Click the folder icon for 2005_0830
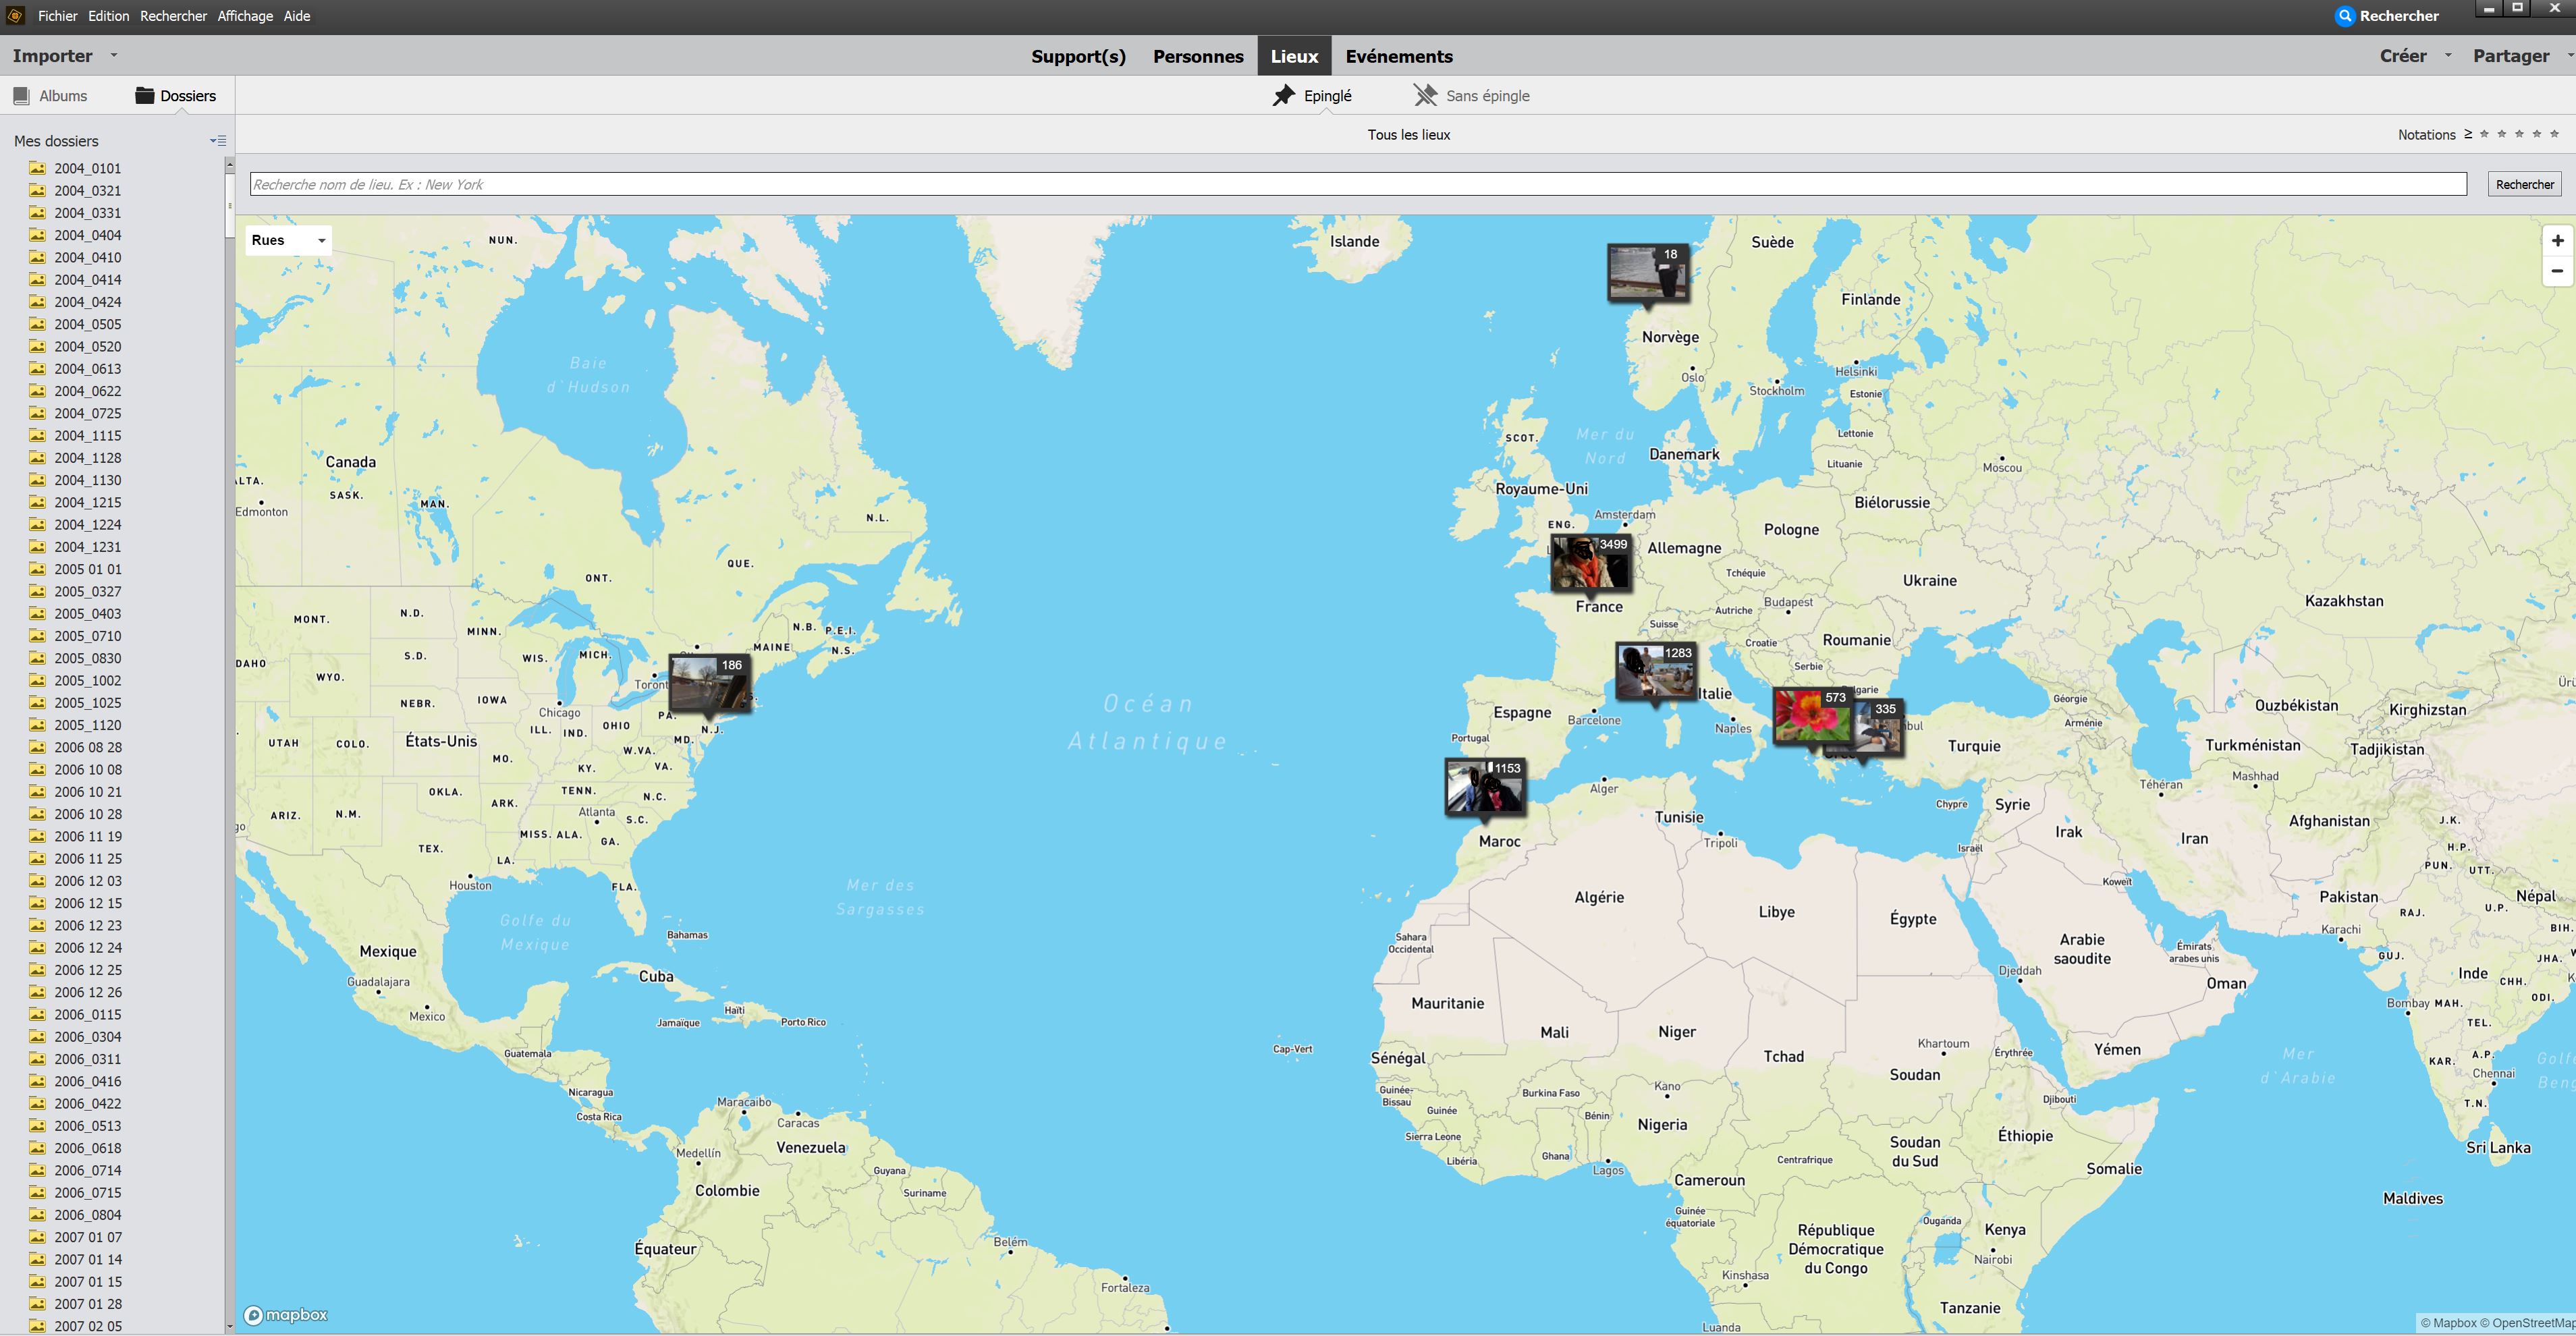The height and width of the screenshot is (1336, 2576). pos(37,658)
